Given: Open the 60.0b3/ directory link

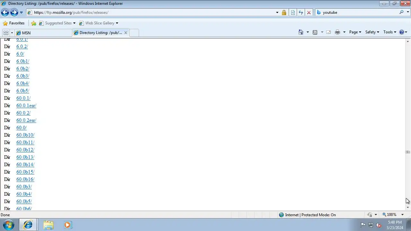Looking at the screenshot, I should (24, 187).
